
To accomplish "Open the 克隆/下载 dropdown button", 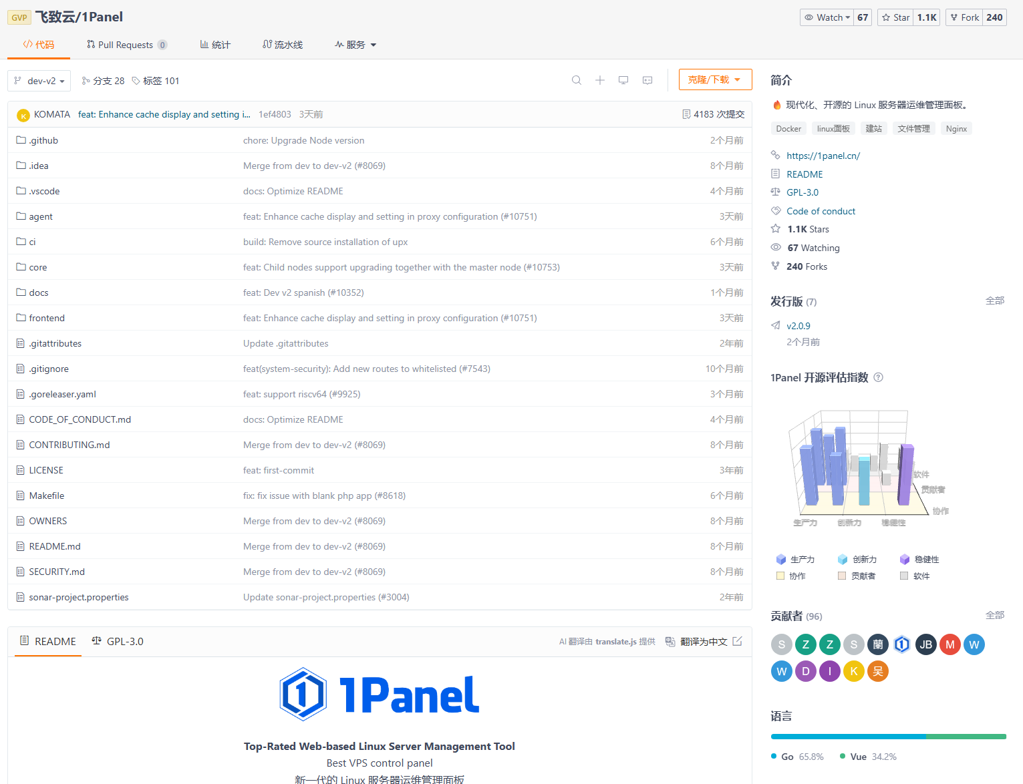I will [x=715, y=79].
